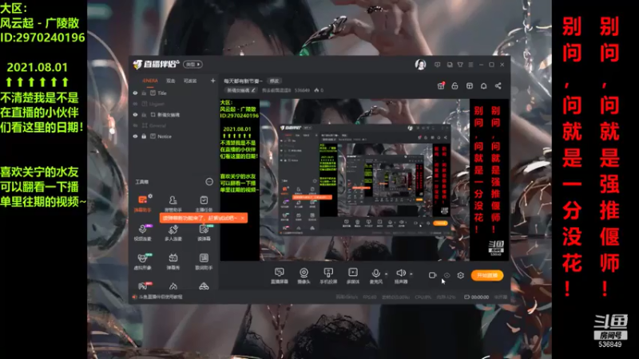This screenshot has height=359, width=639.
Task: Hide the 新增女娲魂 source layer
Action: point(135,115)
